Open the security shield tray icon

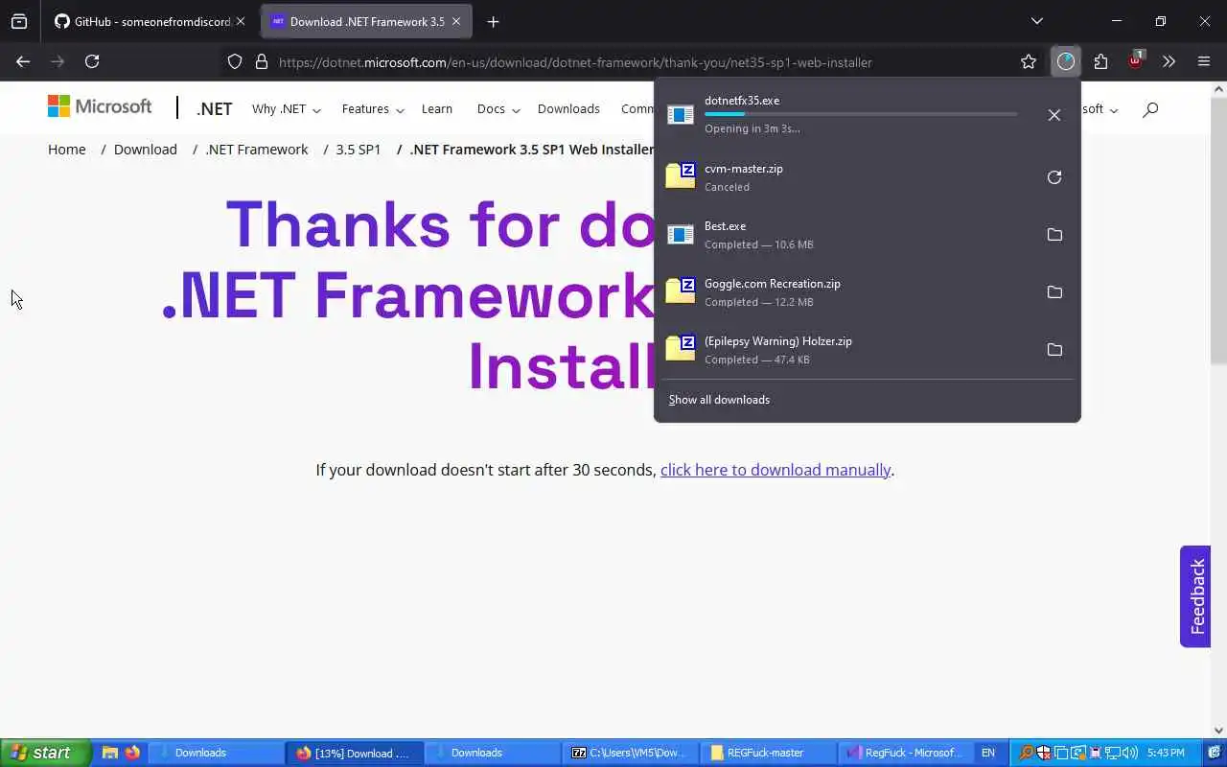point(1043,753)
